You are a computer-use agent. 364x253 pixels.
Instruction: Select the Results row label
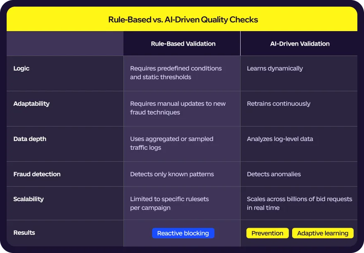24,233
